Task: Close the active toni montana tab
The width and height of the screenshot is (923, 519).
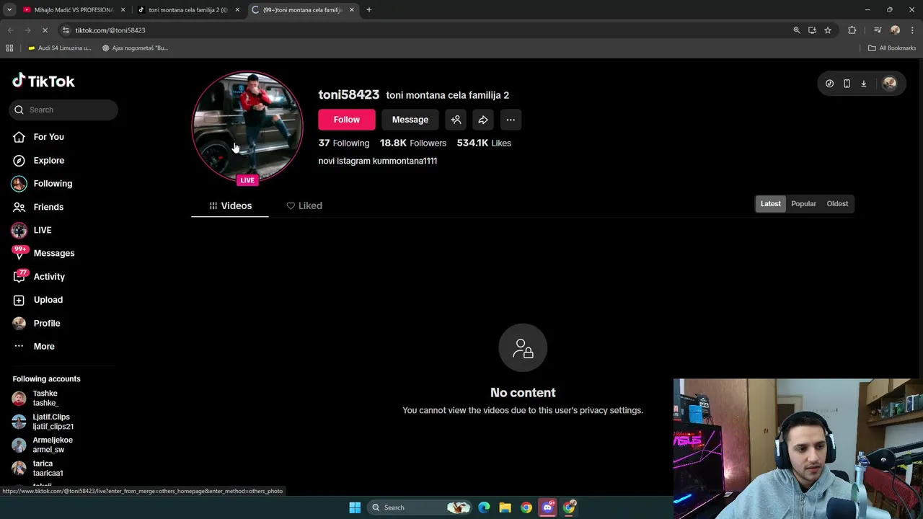Action: pyautogui.click(x=352, y=10)
